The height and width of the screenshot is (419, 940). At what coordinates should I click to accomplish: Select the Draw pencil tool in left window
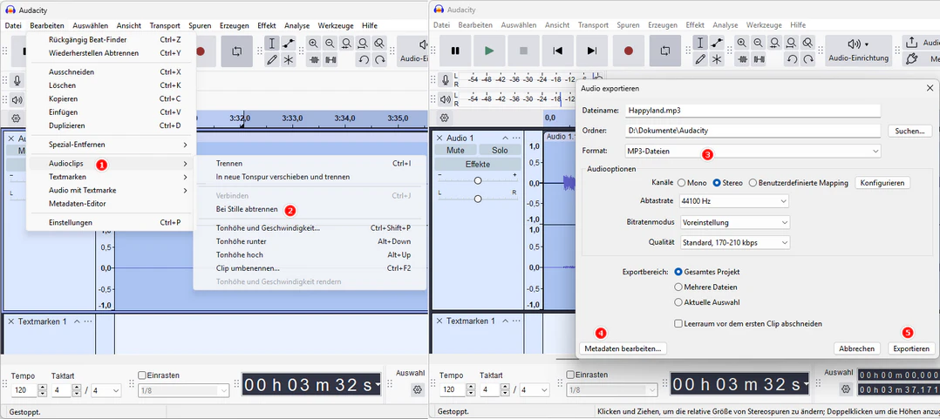tap(271, 59)
